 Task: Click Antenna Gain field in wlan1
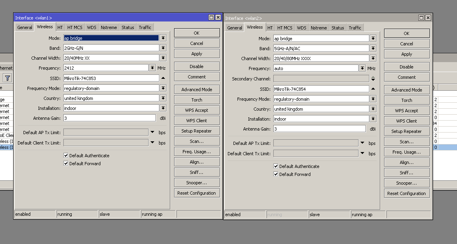click(x=109, y=118)
